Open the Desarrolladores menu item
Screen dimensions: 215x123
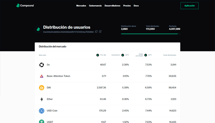(112, 6)
